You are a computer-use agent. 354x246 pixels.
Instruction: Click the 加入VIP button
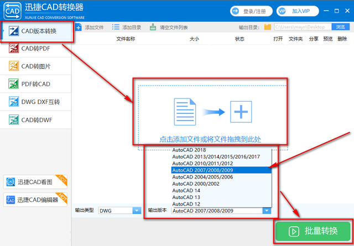(298, 11)
